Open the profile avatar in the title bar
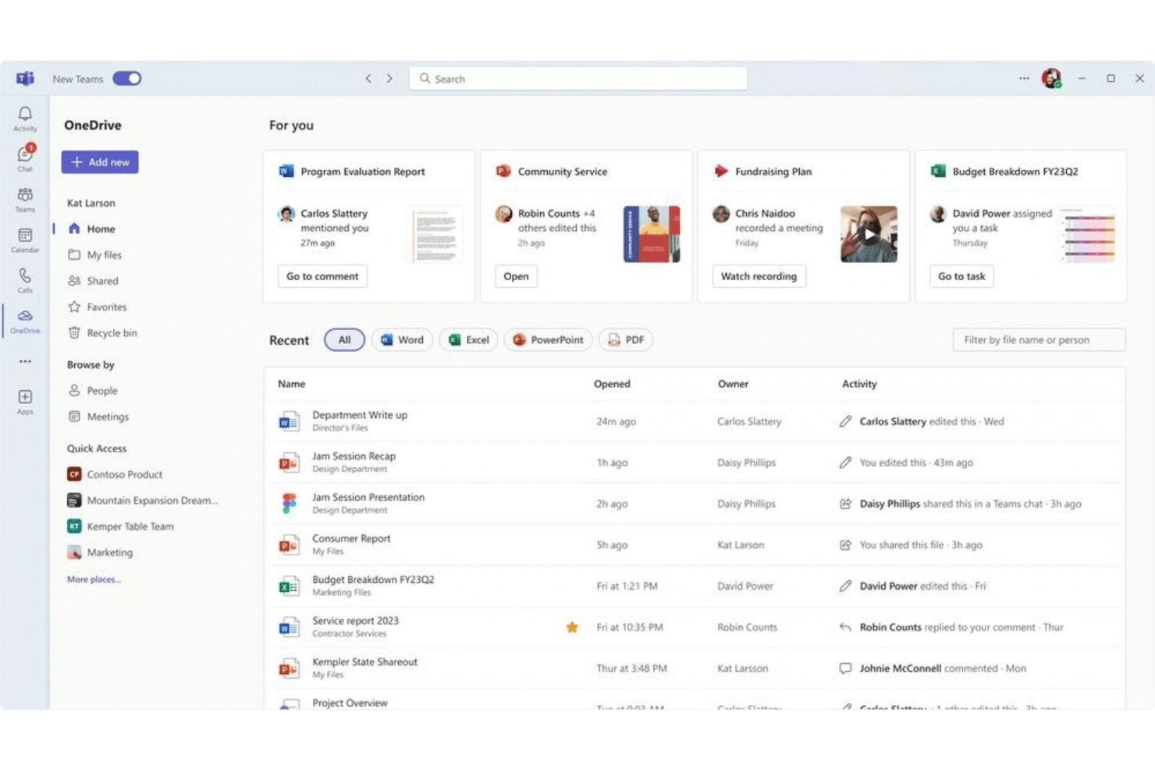 (1051, 78)
